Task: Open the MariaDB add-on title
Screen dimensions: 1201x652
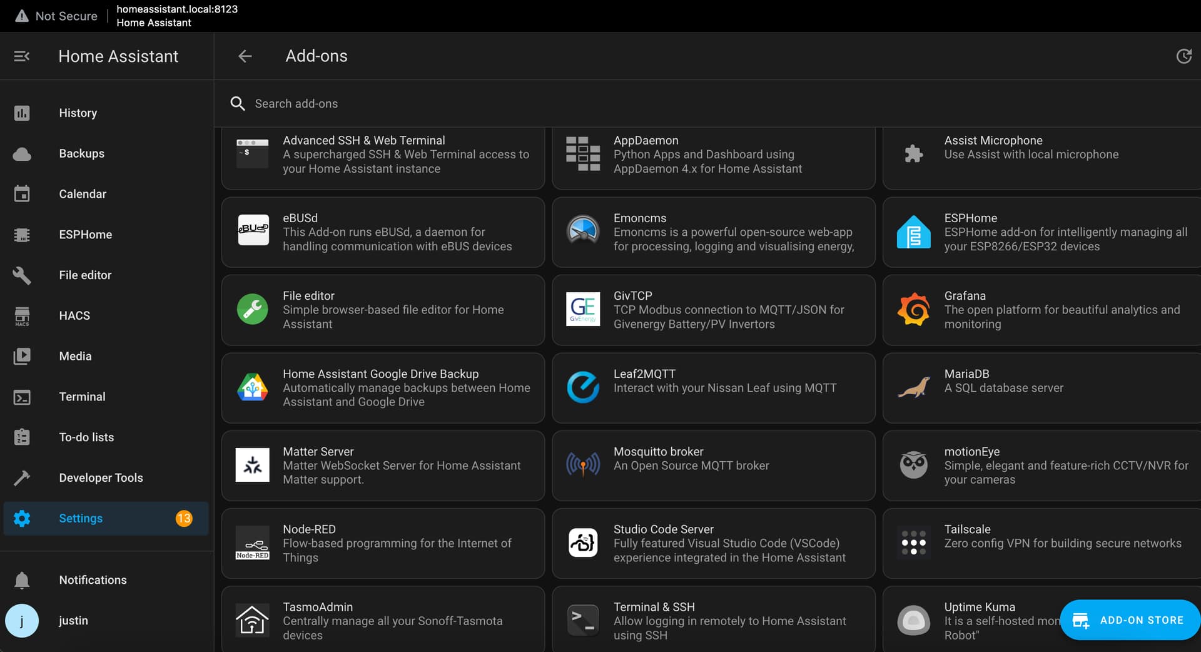Action: coord(966,374)
